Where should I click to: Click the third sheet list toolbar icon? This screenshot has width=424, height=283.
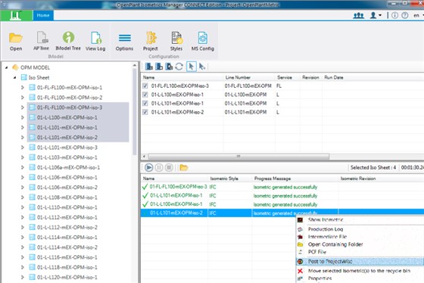pos(169,67)
